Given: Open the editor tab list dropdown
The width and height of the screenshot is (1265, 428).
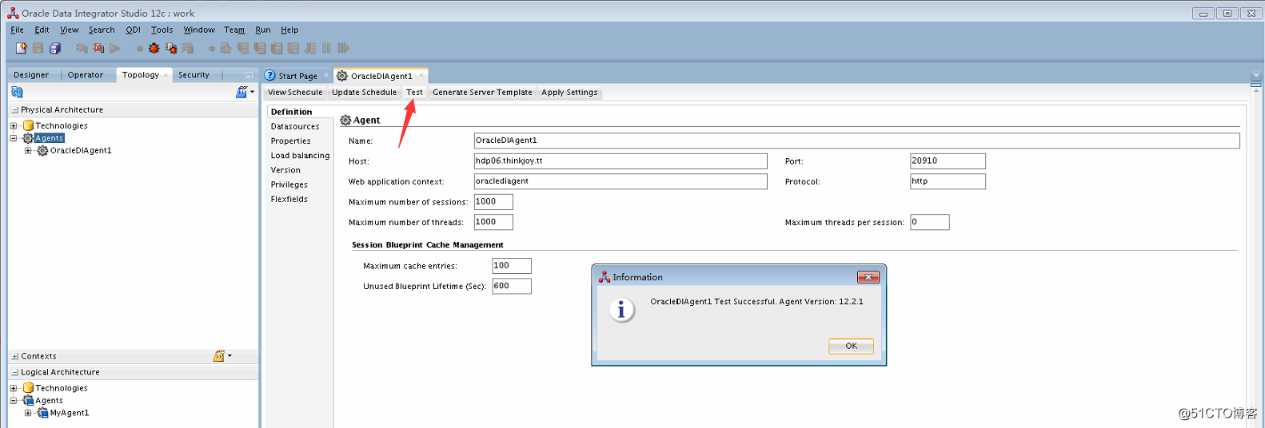Looking at the screenshot, I should (1255, 76).
